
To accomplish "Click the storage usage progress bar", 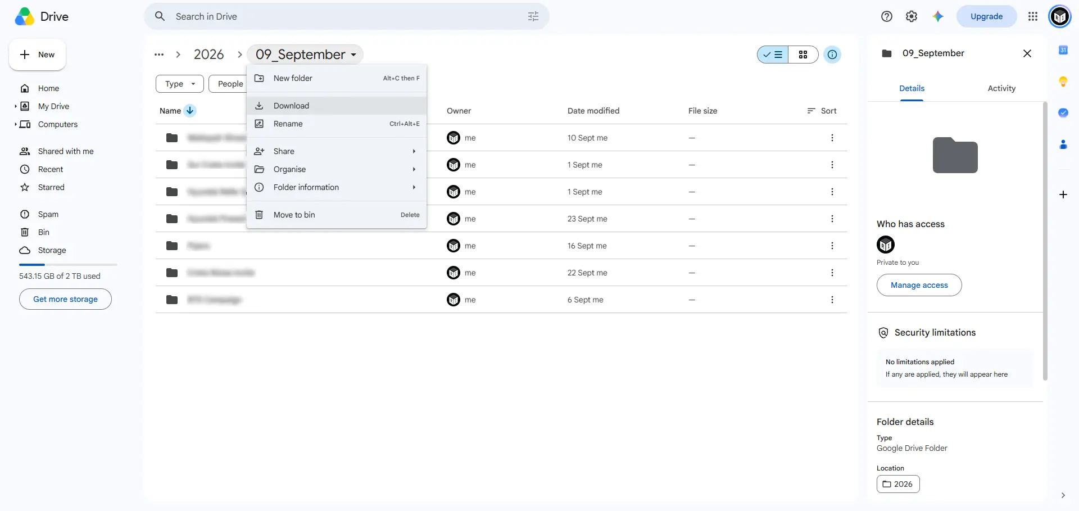I will coord(68,264).
